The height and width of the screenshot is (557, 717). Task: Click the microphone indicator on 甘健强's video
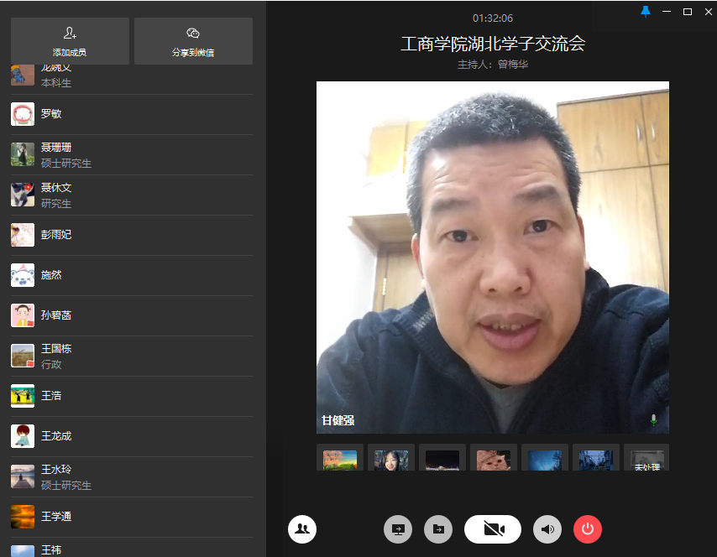pyautogui.click(x=654, y=419)
